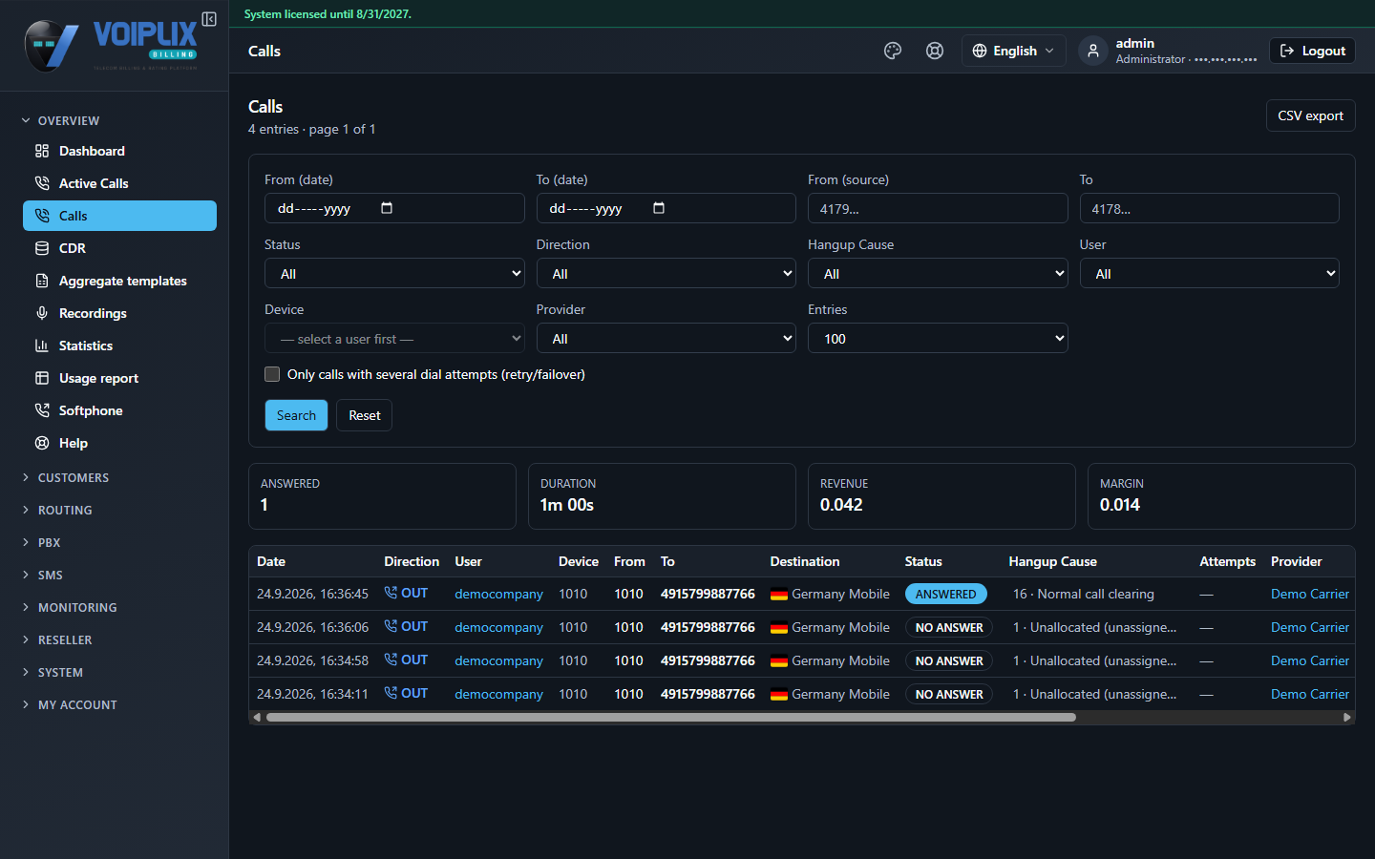Click OUT direction icon for 16:34:58 call
The image size is (1375, 859).
pos(391,660)
